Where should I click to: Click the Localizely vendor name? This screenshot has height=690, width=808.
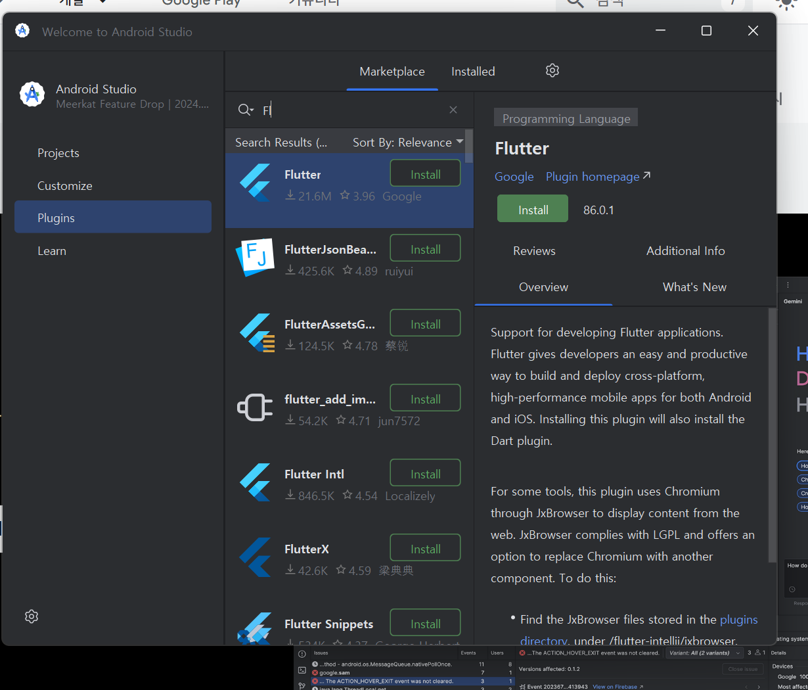click(410, 495)
